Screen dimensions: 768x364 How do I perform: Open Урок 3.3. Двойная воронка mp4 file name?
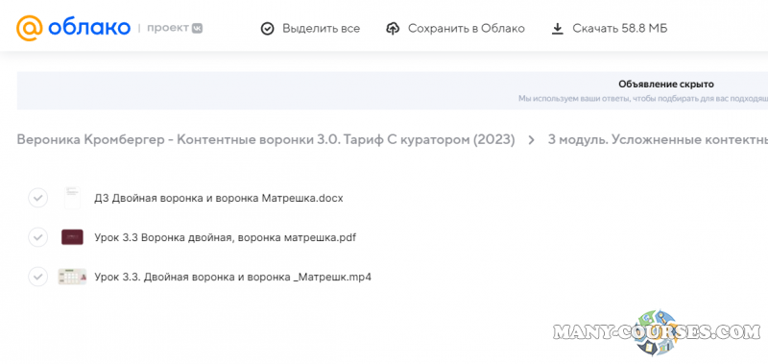pyautogui.click(x=232, y=277)
